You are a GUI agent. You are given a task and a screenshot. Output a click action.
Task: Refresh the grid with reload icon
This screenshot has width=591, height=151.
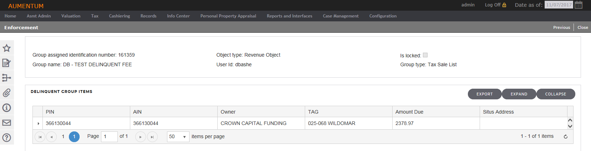coord(566,137)
